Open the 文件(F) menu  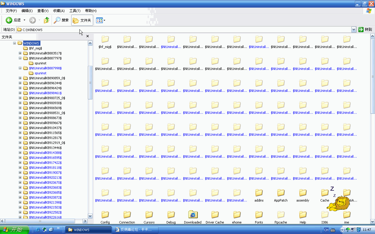pos(11,11)
